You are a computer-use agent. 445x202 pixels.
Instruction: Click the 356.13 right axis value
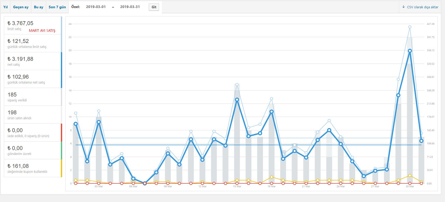(430, 50)
